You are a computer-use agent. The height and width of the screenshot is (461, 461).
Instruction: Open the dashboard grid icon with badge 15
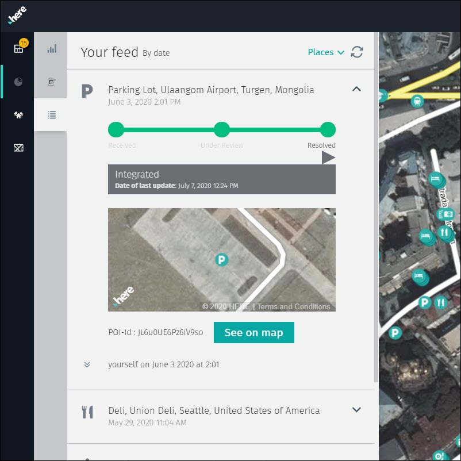(x=18, y=48)
